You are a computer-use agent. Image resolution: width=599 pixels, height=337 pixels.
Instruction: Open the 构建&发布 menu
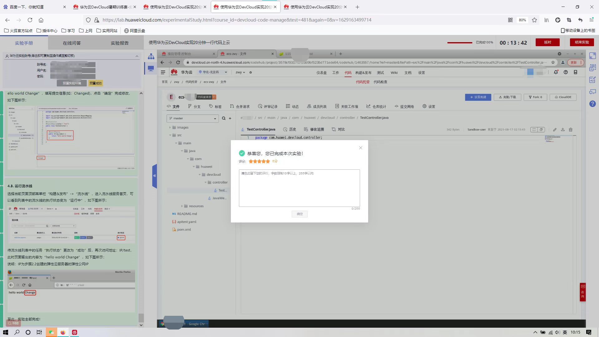pos(363,73)
